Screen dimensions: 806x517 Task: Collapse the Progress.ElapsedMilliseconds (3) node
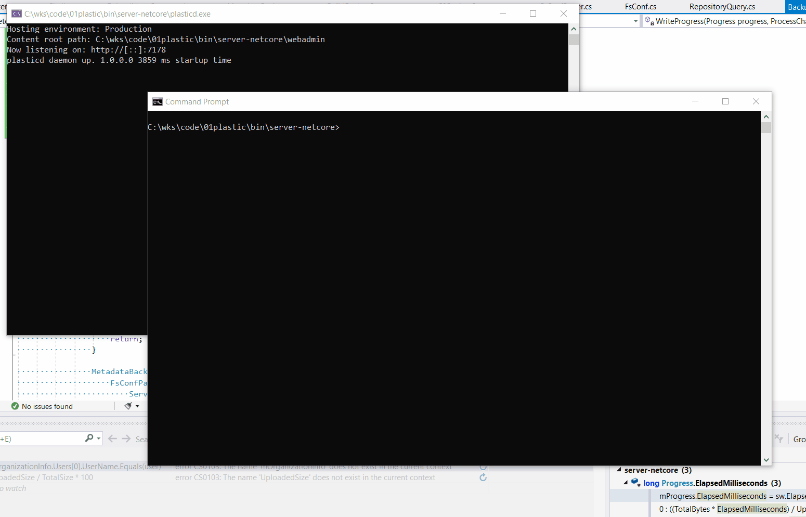pyautogui.click(x=626, y=483)
